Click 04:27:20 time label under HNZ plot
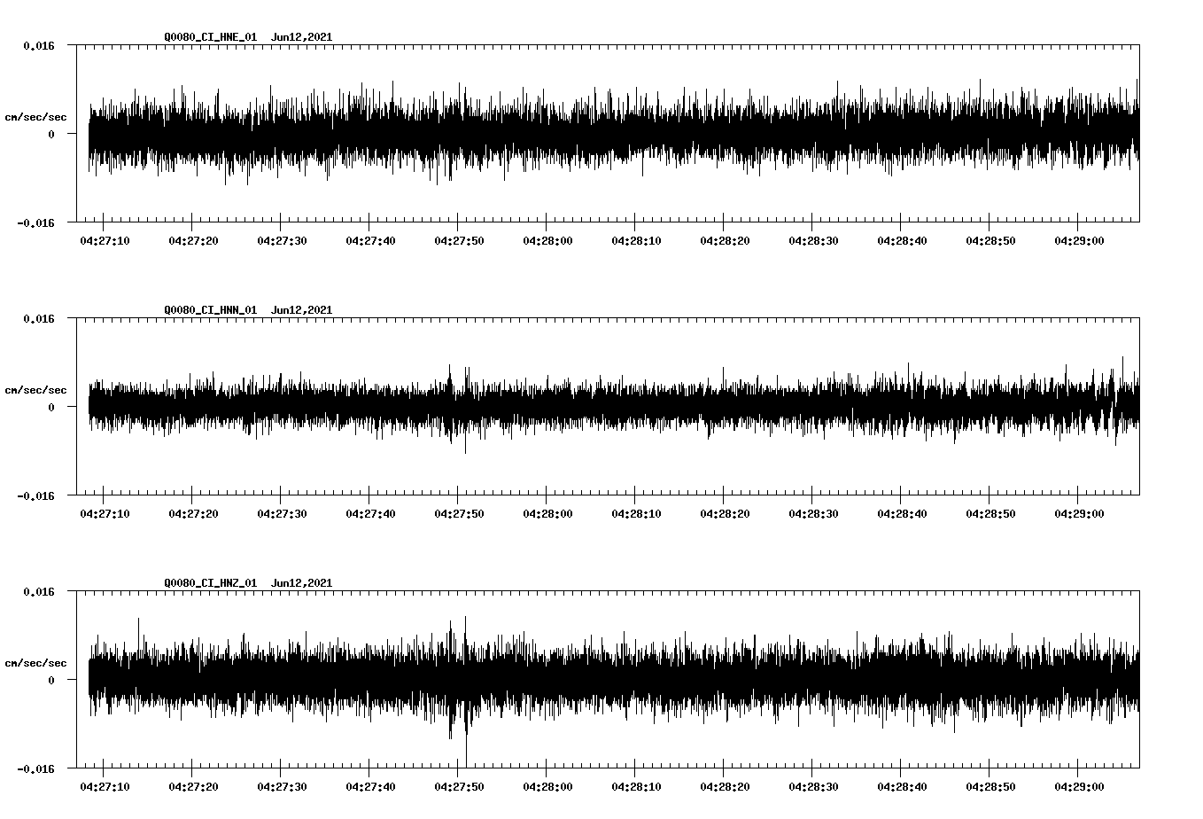 [x=193, y=786]
